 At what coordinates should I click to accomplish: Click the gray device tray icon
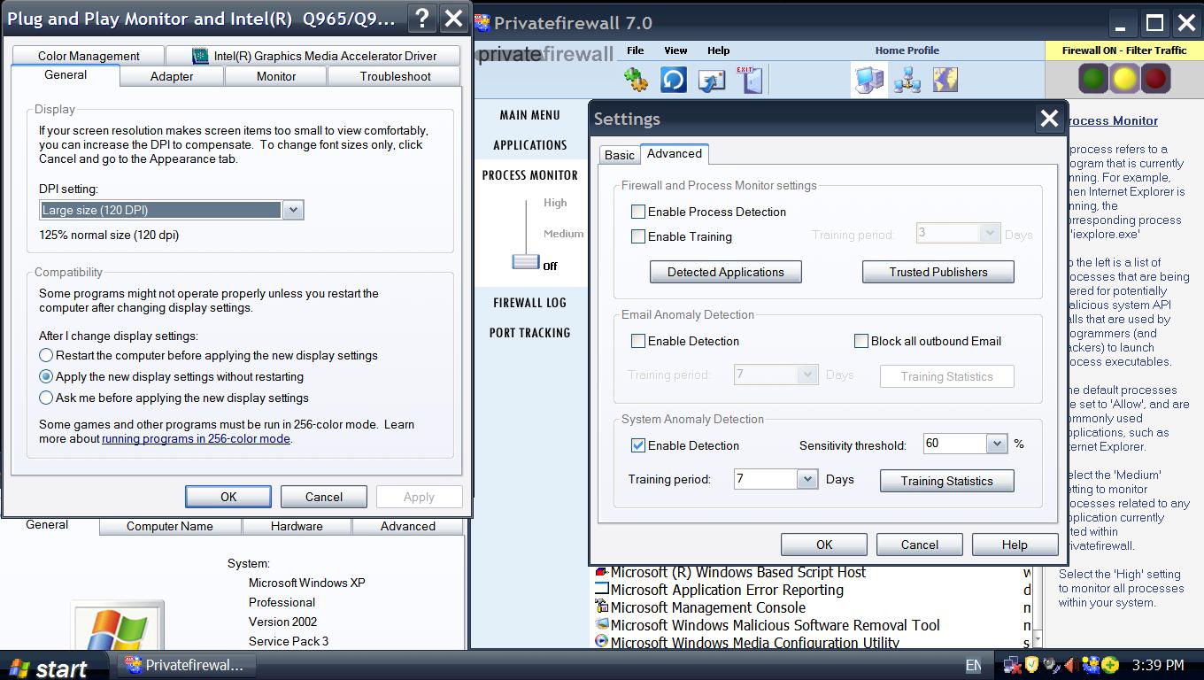(x=1052, y=665)
